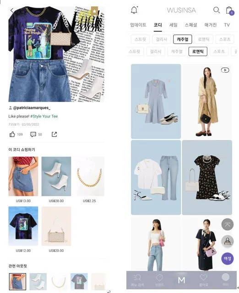Toggle the purple 여성 gender button

228,259
